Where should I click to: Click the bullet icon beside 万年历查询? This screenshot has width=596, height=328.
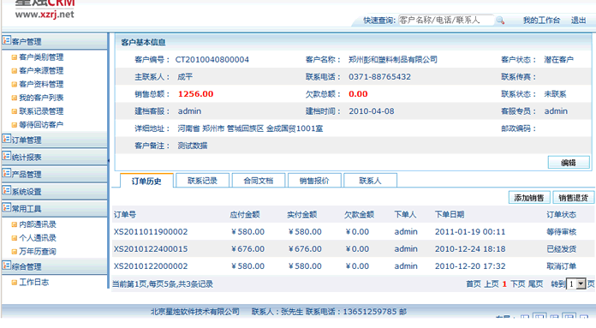[x=15, y=252]
